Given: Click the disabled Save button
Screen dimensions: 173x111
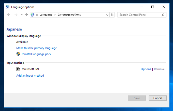Looking at the screenshot, I should point(137,98).
